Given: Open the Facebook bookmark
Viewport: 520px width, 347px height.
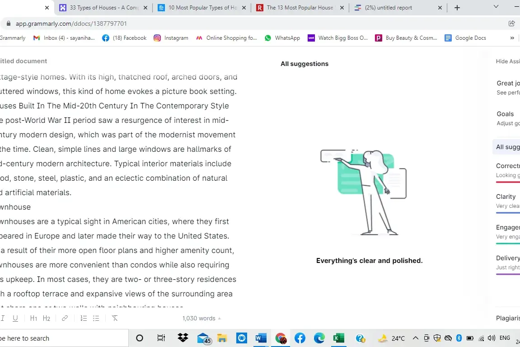Looking at the screenshot, I should (x=124, y=38).
